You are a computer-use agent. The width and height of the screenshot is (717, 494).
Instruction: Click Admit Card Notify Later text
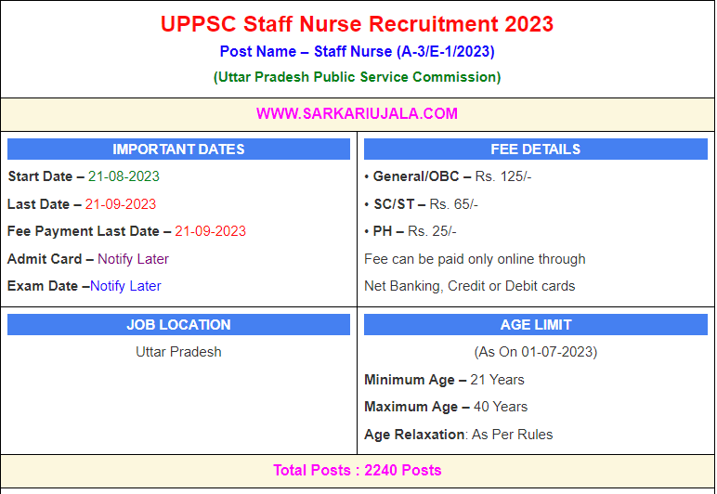(x=133, y=259)
